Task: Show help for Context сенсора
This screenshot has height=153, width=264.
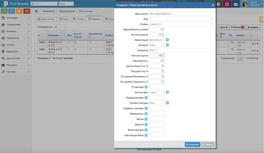Action: 167,103
